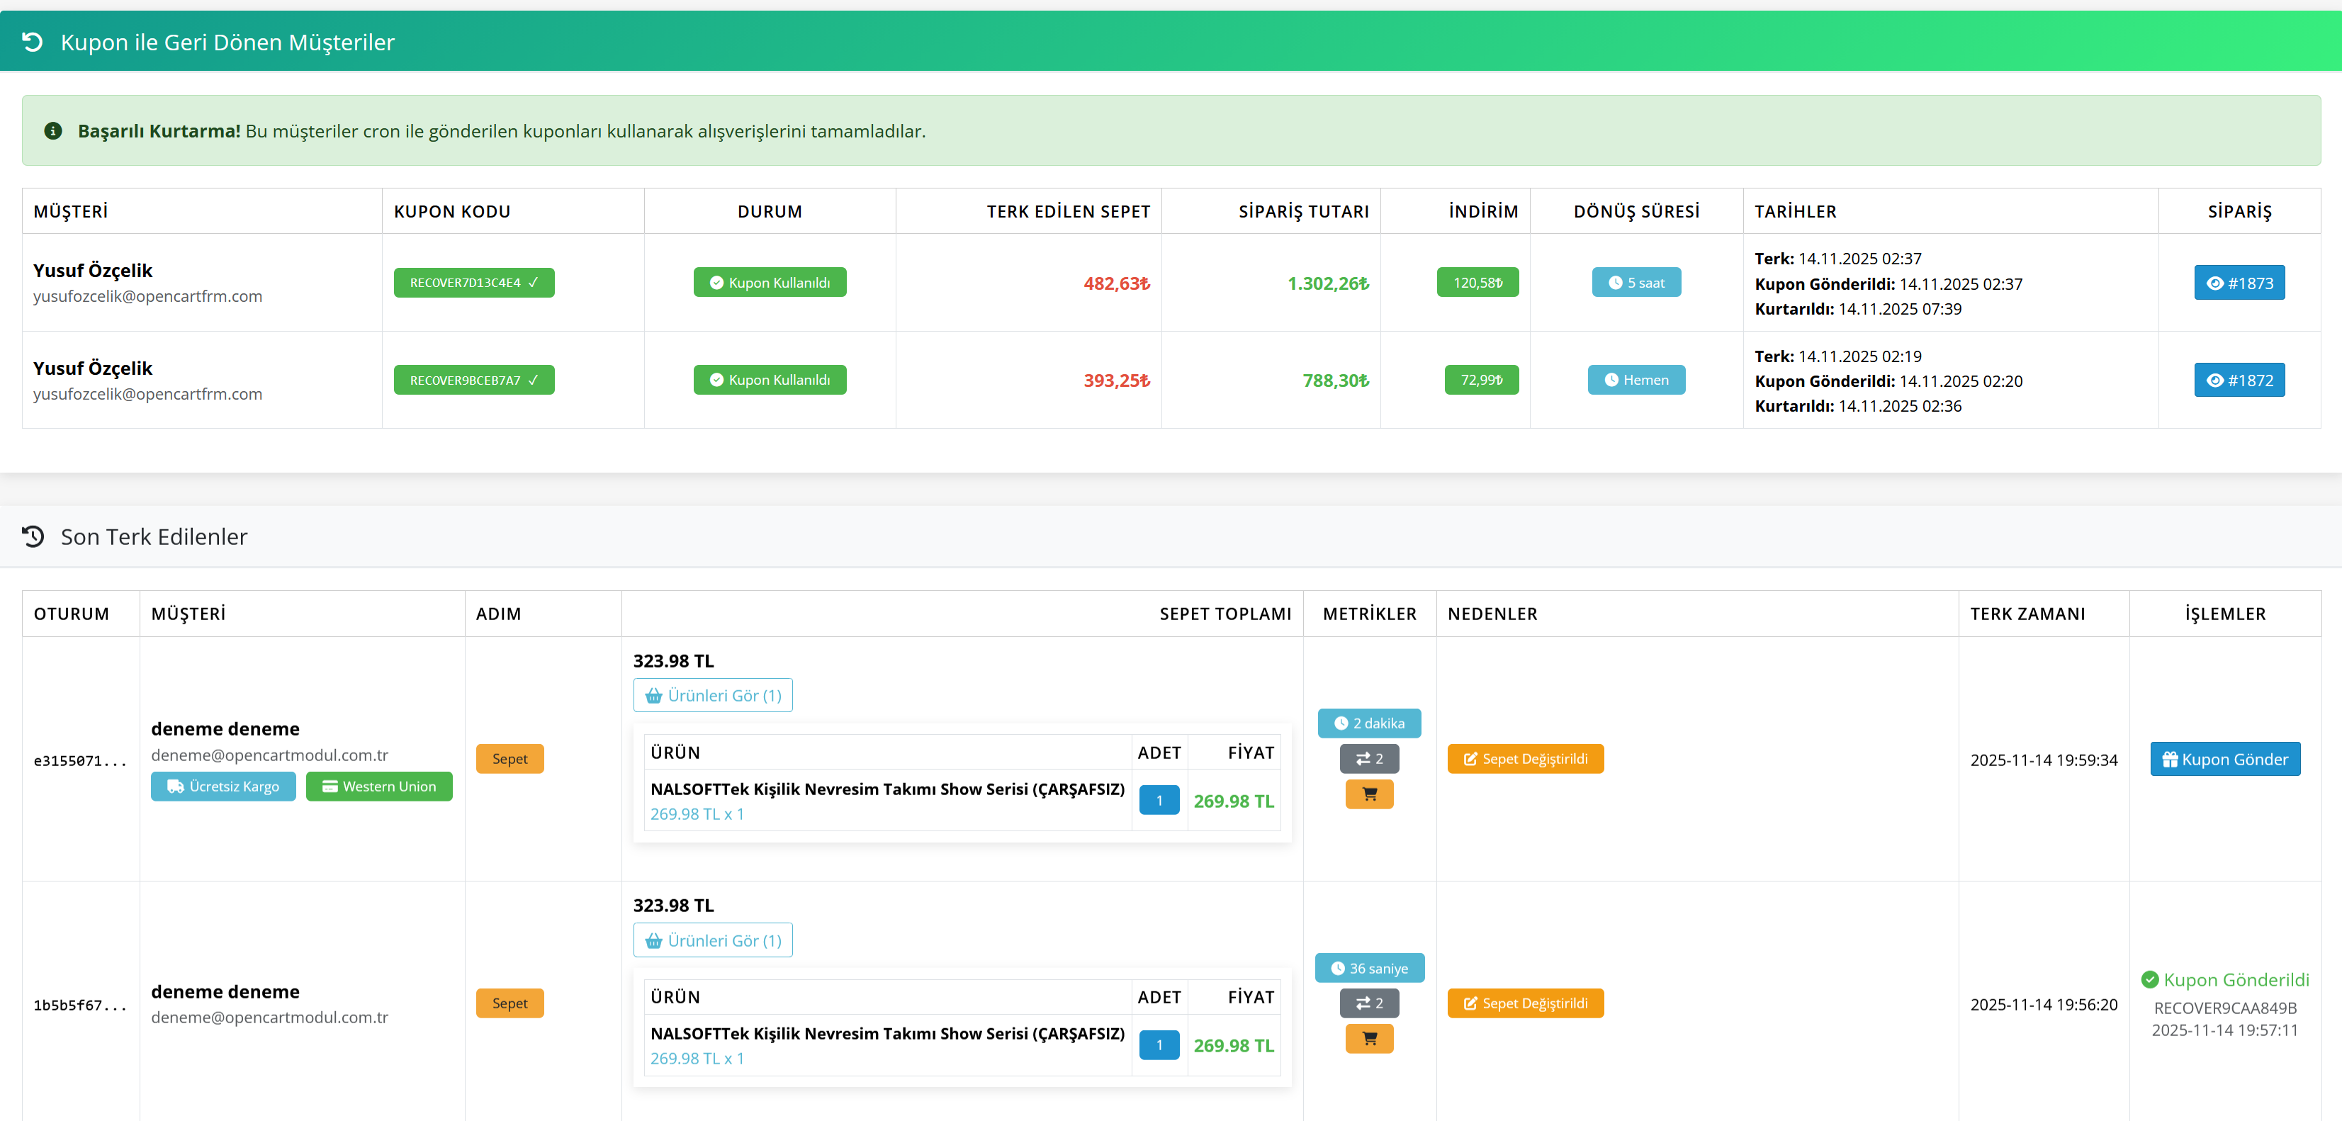
Task: Click the info icon in the Başarılı Kurtarma alert
Action: [x=52, y=131]
